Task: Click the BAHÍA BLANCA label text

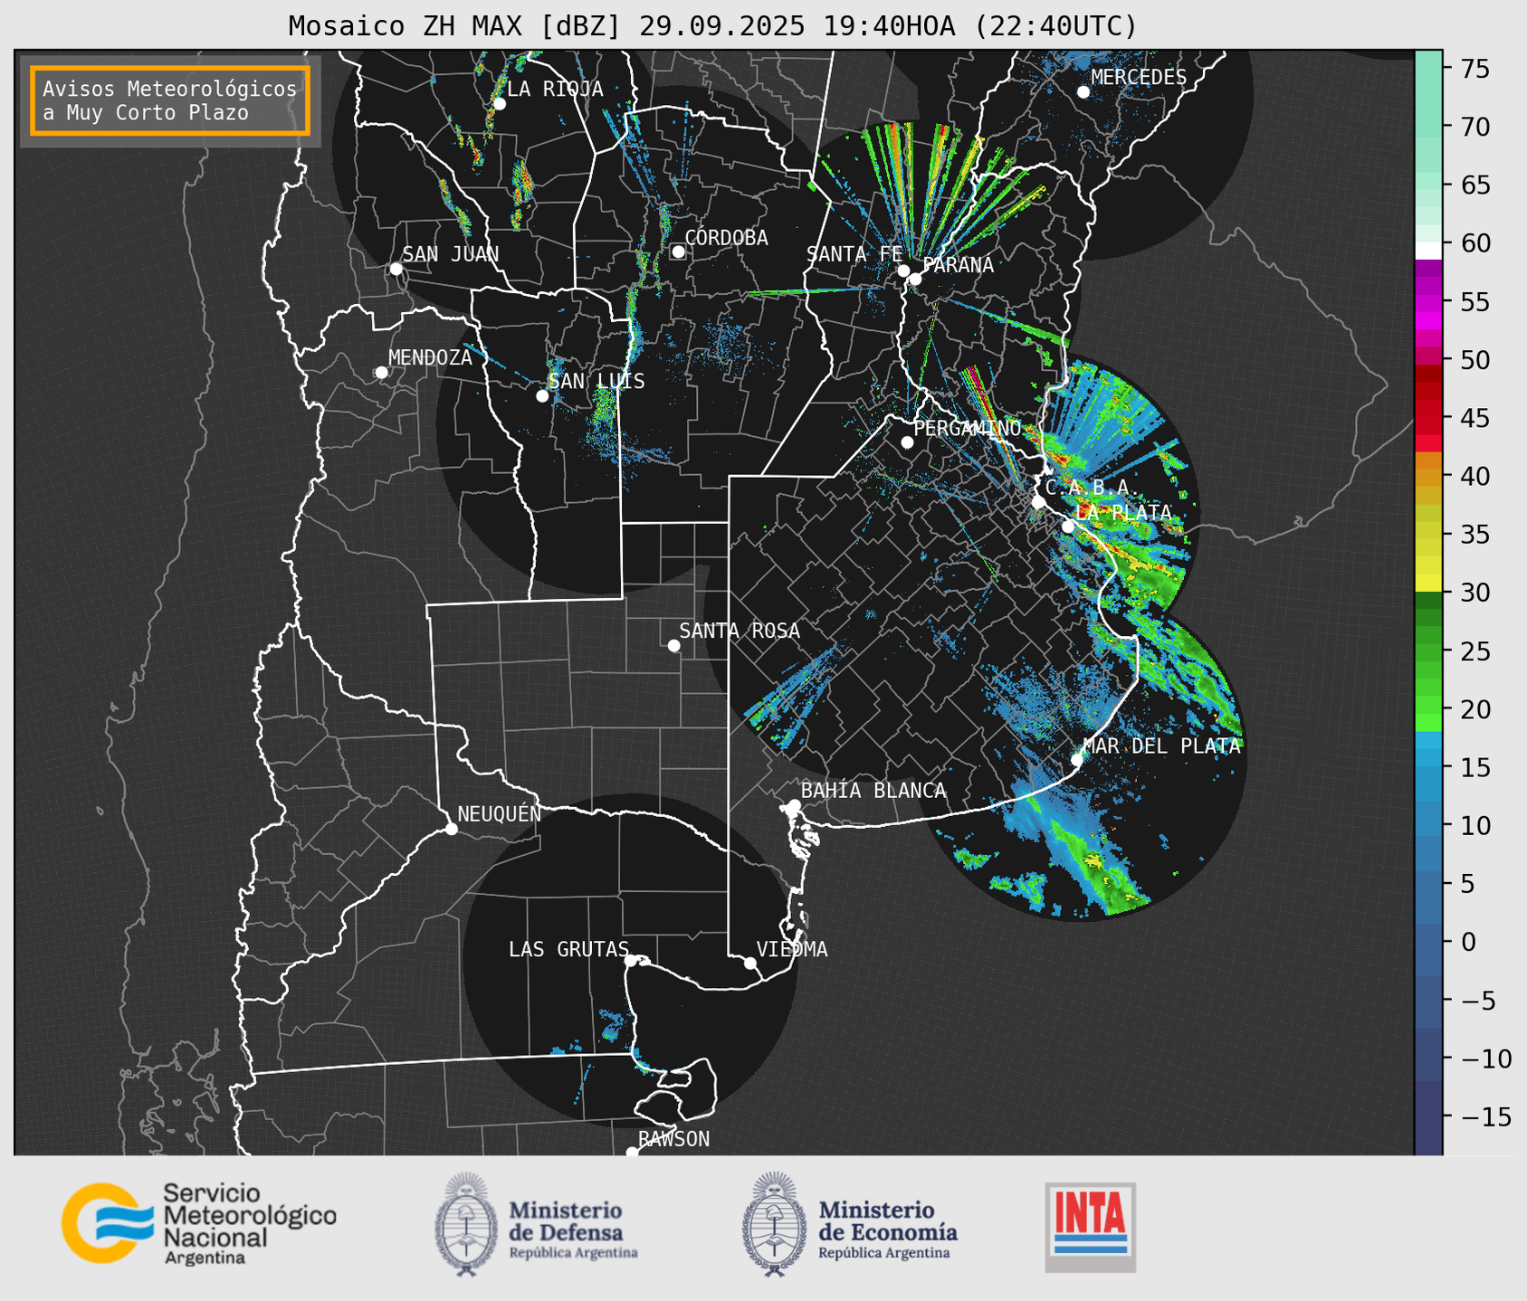Action: 873,791
